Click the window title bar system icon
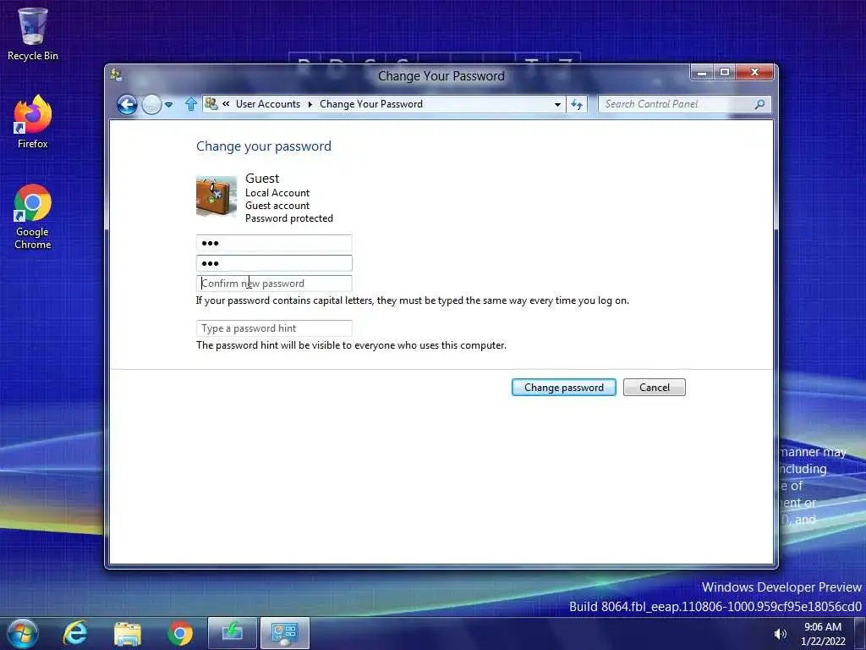The width and height of the screenshot is (866, 650). pos(116,74)
